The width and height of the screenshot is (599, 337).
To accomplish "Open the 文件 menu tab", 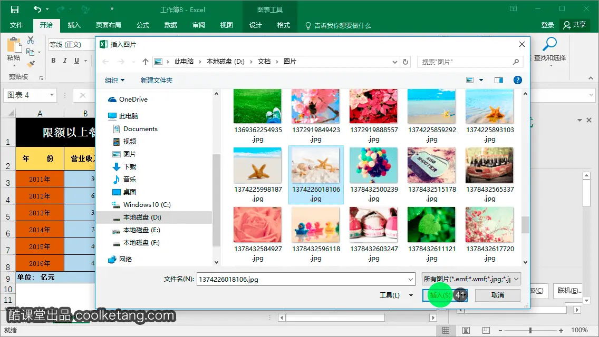I will tap(16, 25).
